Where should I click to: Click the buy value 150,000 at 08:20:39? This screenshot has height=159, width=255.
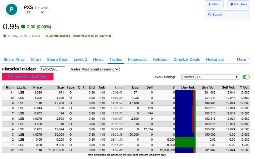(133, 135)
